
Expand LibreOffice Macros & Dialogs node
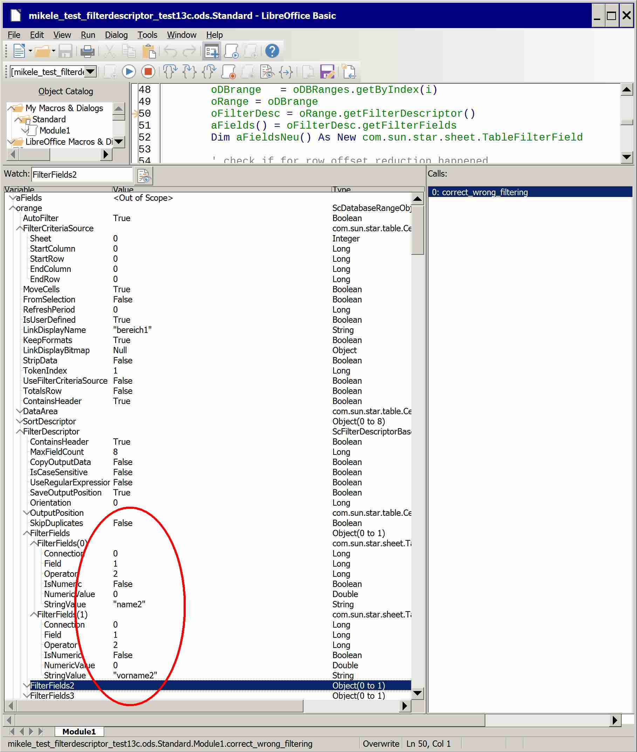tap(11, 142)
